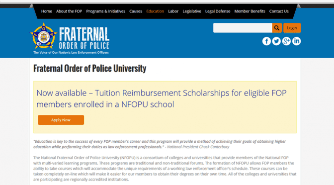Select the Home menu item
The image size is (334, 185).
pos(47,11)
